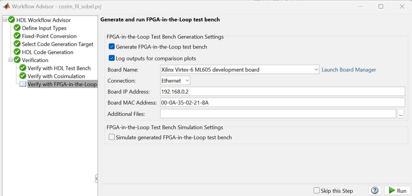Click the Launch Board Manager link
412x196 pixels.
pos(349,70)
